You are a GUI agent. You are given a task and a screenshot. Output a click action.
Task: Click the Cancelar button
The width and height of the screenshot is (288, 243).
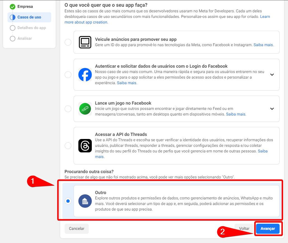[x=76, y=228]
